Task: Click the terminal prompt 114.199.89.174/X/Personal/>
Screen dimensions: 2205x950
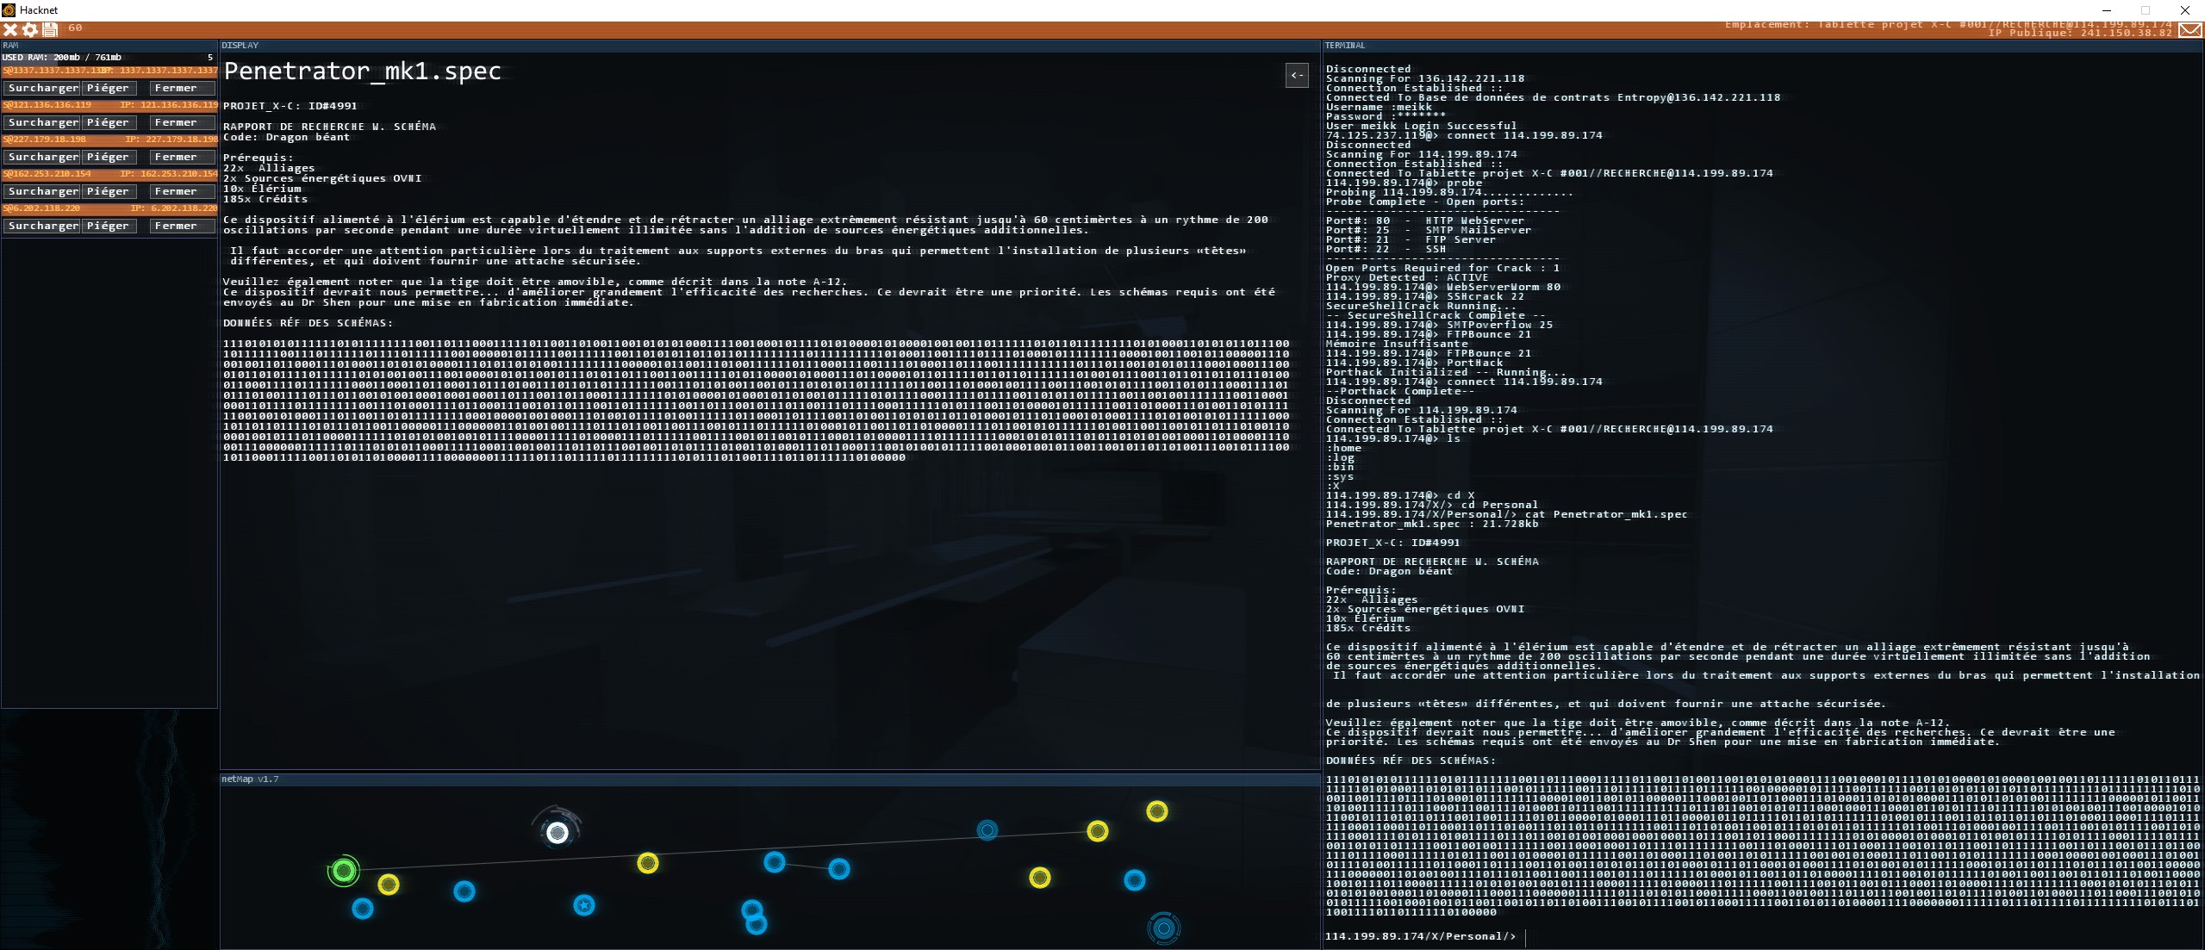Action: (1420, 936)
